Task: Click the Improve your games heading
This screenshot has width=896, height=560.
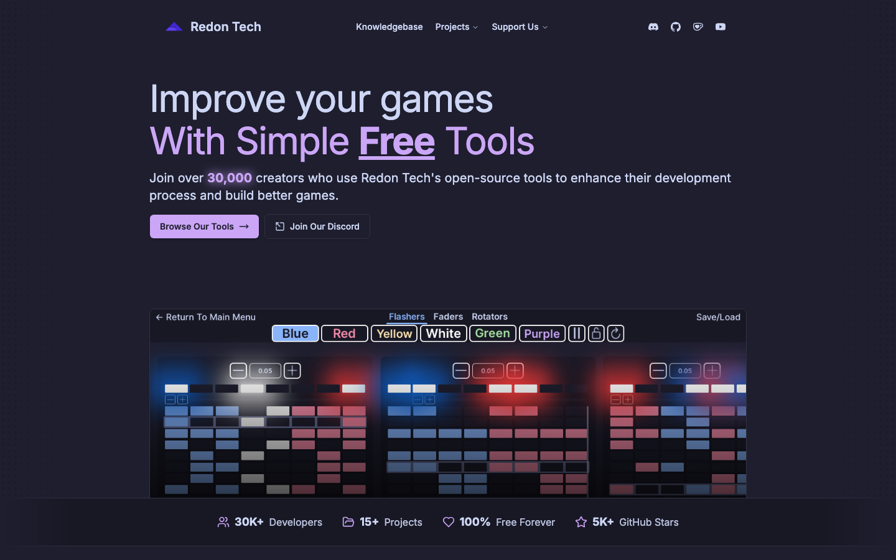Action: click(x=321, y=100)
